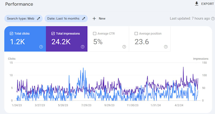Click the 11/30/23 date label on chart
This screenshot has width=215, height=114.
click(x=132, y=105)
